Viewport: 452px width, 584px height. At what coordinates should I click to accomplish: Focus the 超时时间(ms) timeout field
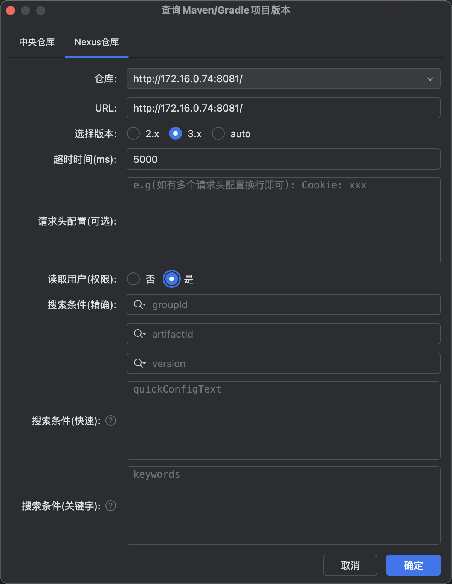pyautogui.click(x=283, y=159)
